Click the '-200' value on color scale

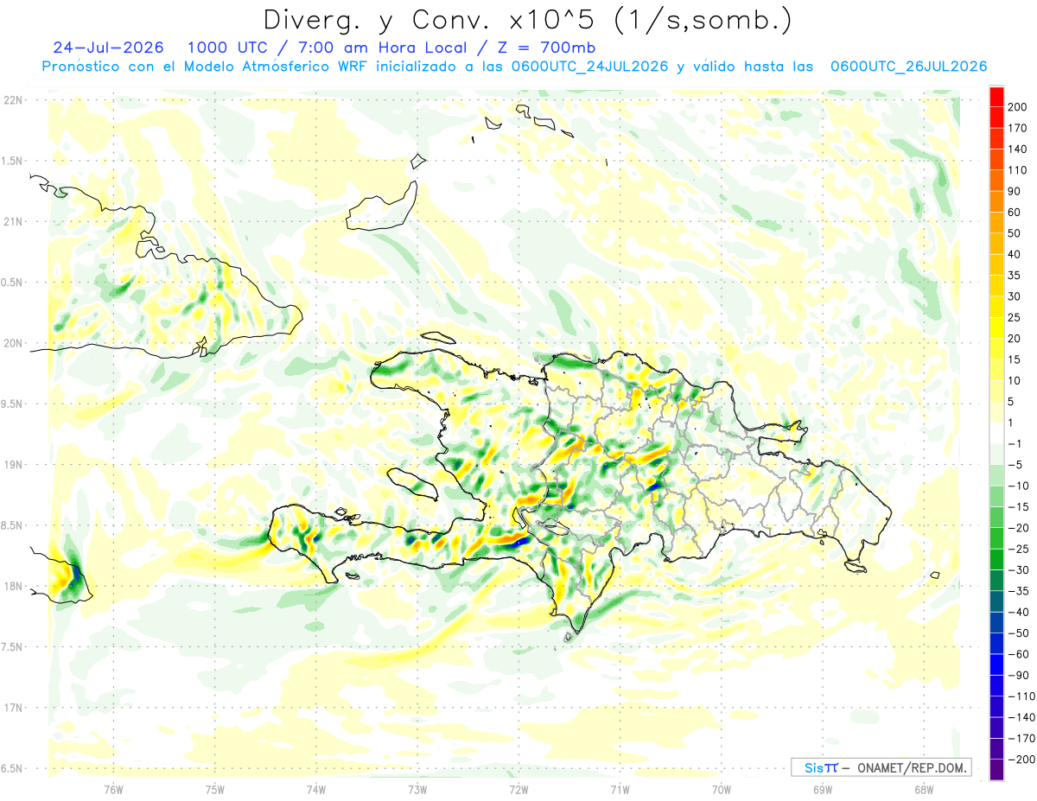point(1020,760)
